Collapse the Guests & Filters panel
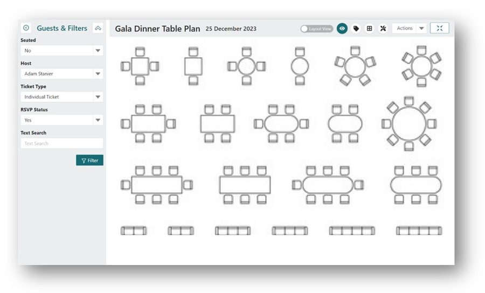The image size is (485, 293). (x=98, y=28)
